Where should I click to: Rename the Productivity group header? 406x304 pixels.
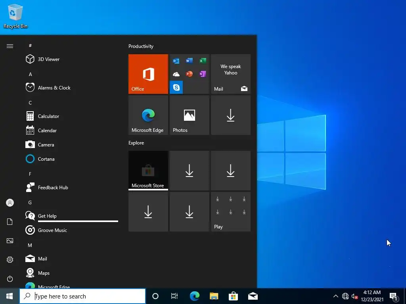point(141,46)
